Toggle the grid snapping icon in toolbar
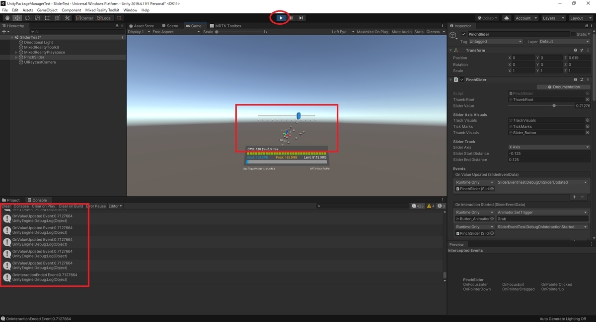596x322 pixels. click(119, 18)
